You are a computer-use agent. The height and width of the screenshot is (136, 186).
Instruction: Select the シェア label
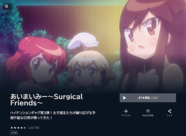170,115
